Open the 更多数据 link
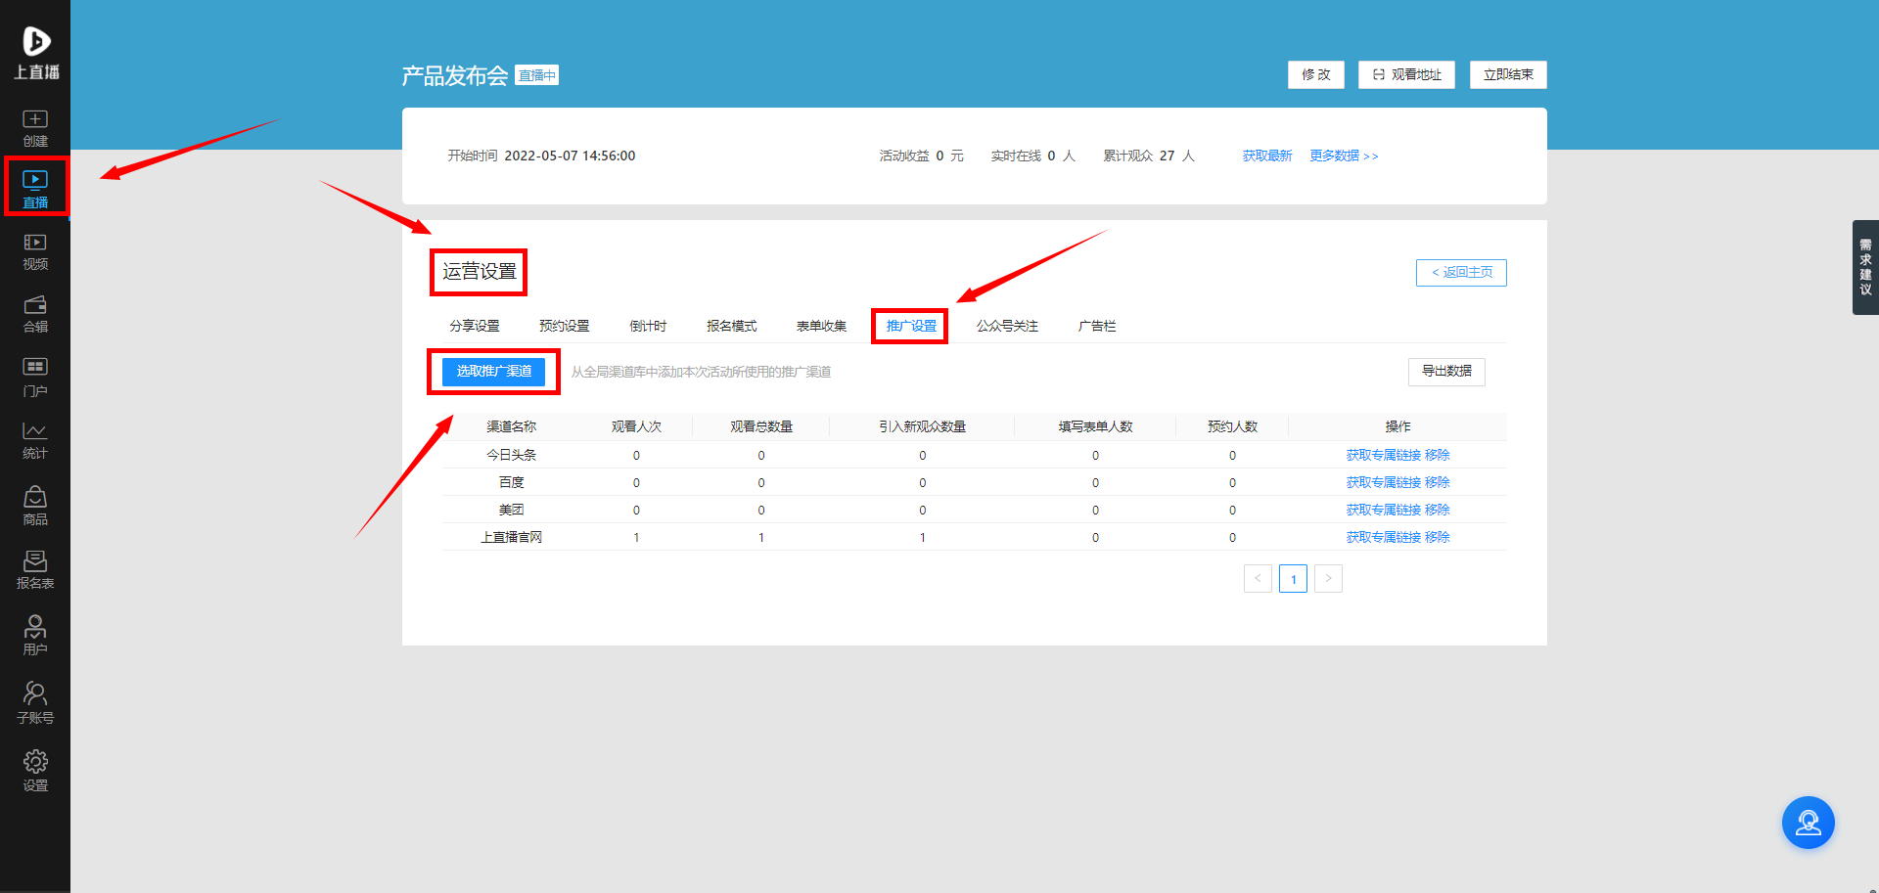Viewport: 1879px width, 893px height. (x=1344, y=156)
